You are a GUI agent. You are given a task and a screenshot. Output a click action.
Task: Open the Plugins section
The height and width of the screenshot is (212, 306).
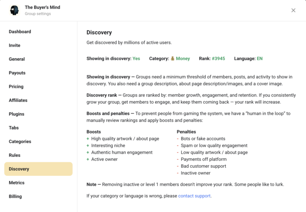[x=17, y=114]
